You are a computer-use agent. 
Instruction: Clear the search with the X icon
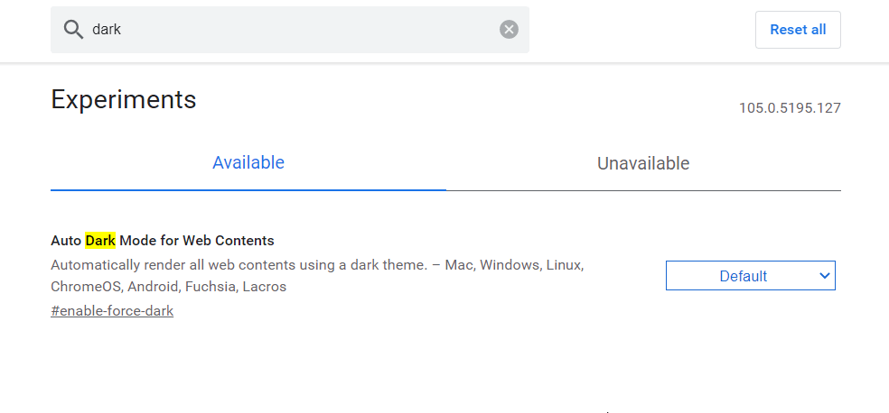[510, 30]
